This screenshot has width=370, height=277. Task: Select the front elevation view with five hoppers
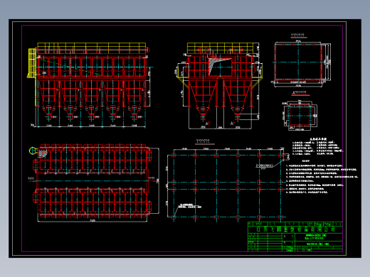(x=90, y=85)
